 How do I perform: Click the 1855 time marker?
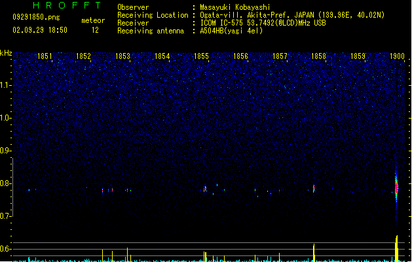point(201,56)
